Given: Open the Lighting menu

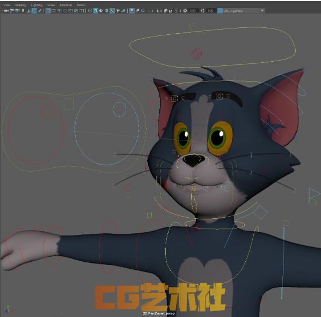Looking at the screenshot, I should point(37,5).
